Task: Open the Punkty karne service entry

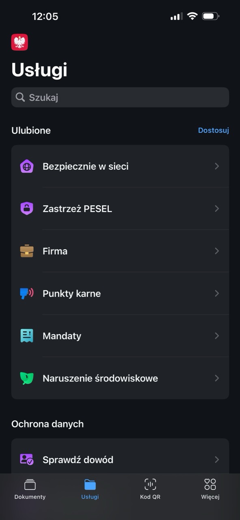Action: click(x=120, y=293)
